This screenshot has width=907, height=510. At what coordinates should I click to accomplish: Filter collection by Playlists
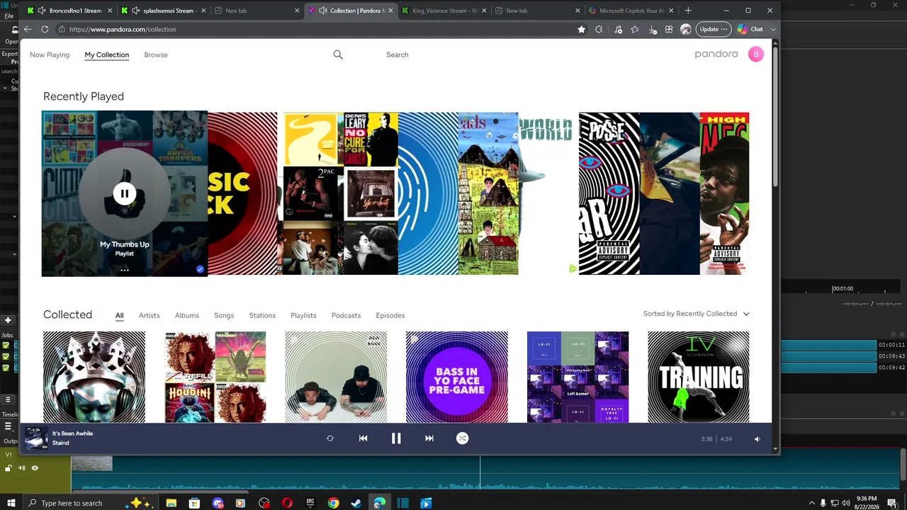pos(303,315)
